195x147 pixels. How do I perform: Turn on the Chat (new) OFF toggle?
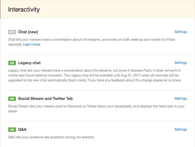pyautogui.click(x=12, y=32)
